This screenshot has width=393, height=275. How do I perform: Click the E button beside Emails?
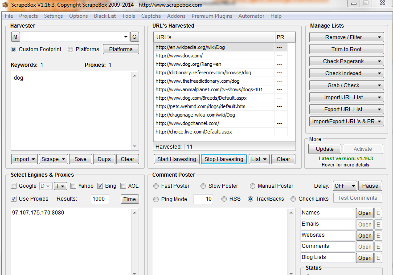378,224
